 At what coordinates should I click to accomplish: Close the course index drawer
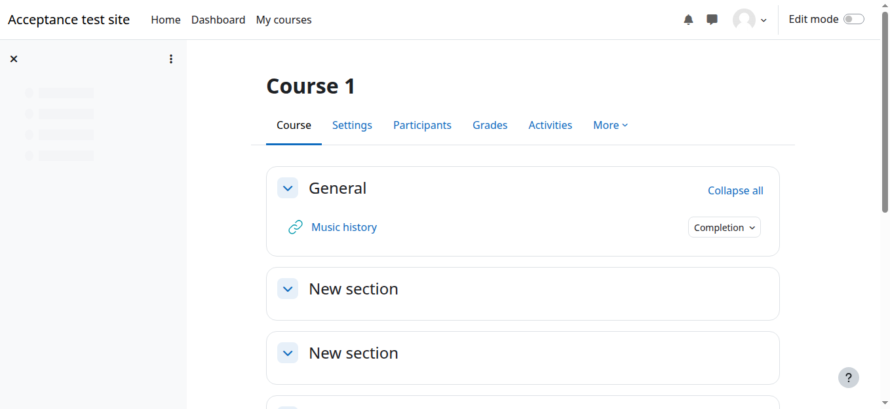(x=14, y=59)
